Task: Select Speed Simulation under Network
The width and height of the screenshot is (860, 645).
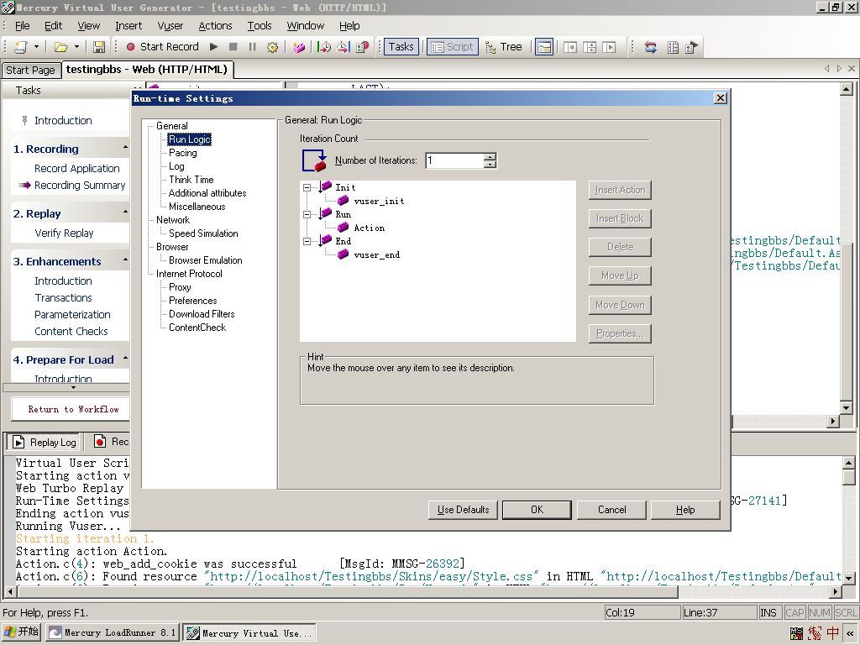Action: tap(203, 233)
